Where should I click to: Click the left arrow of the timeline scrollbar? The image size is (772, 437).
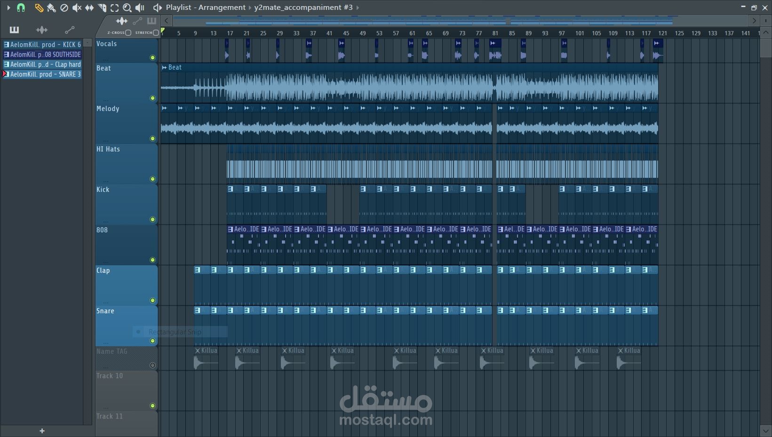click(167, 21)
